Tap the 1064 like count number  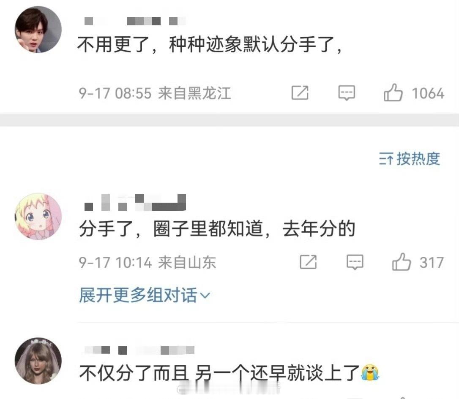coord(428,93)
